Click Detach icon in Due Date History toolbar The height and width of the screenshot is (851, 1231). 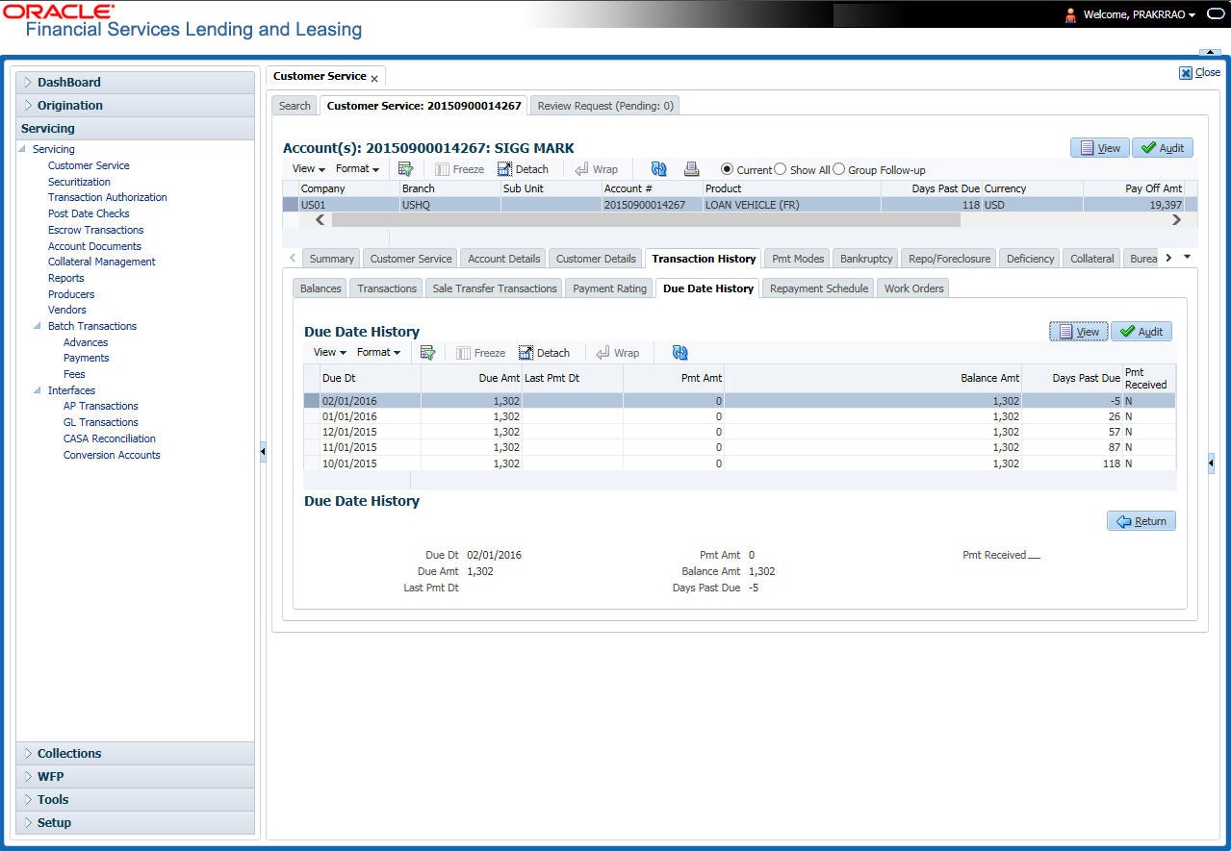[x=545, y=353]
